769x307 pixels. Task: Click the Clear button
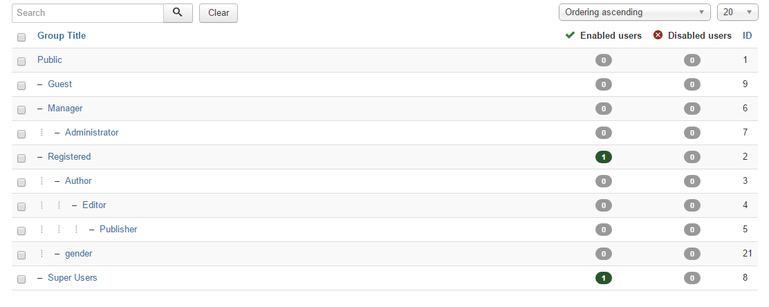(219, 13)
